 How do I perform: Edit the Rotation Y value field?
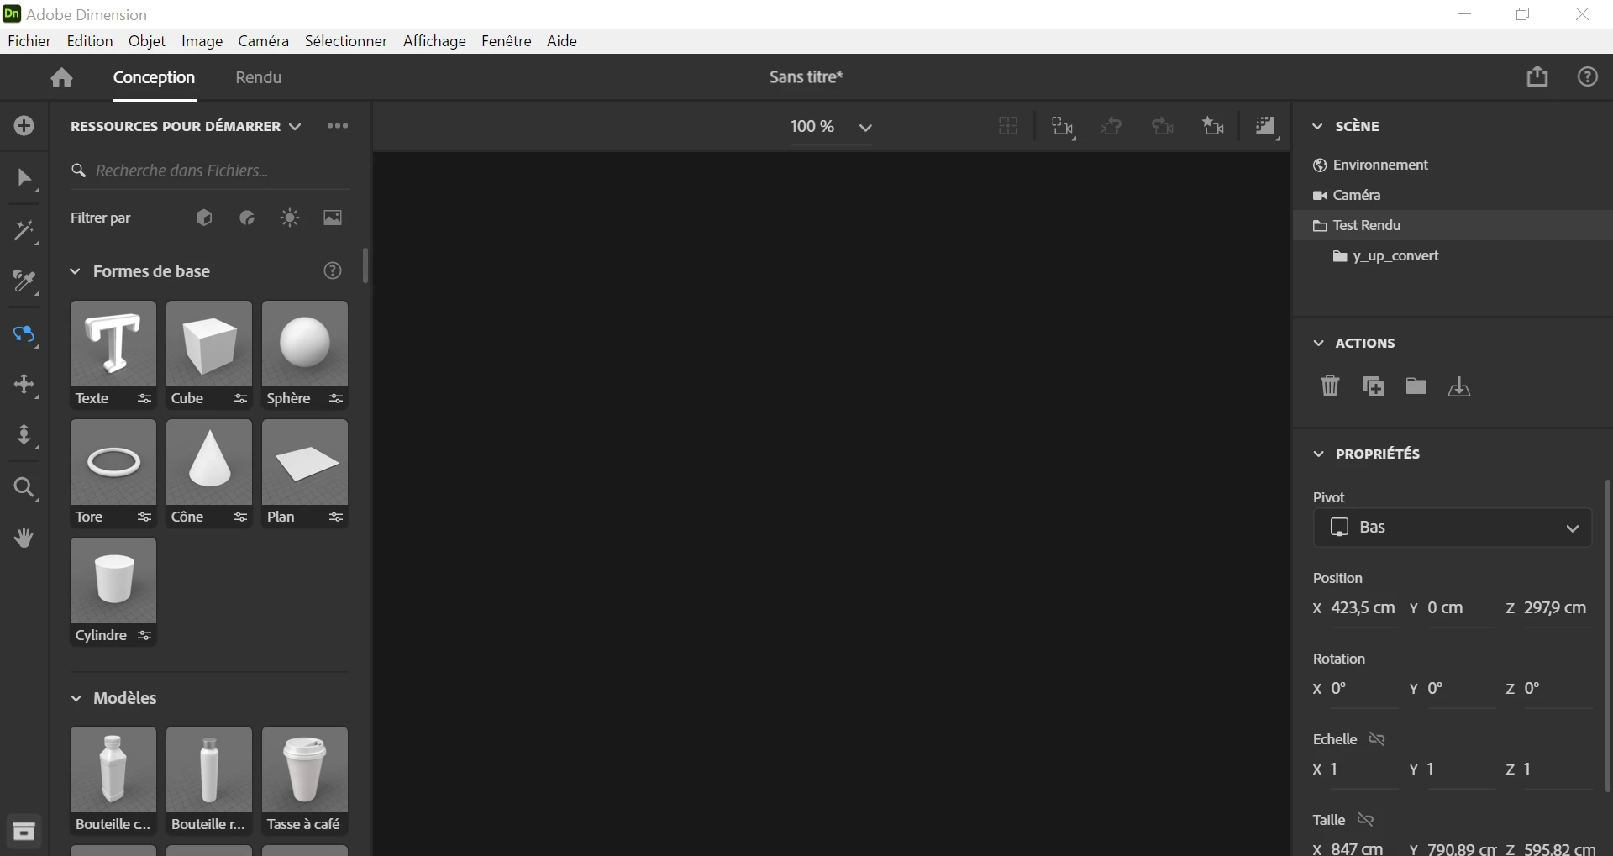(x=1460, y=689)
